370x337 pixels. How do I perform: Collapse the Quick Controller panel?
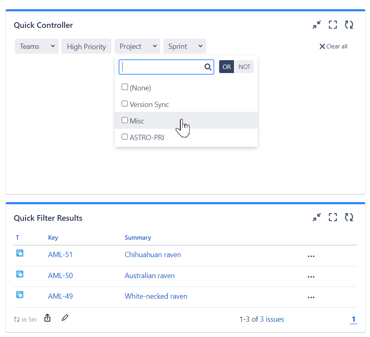pyautogui.click(x=317, y=25)
